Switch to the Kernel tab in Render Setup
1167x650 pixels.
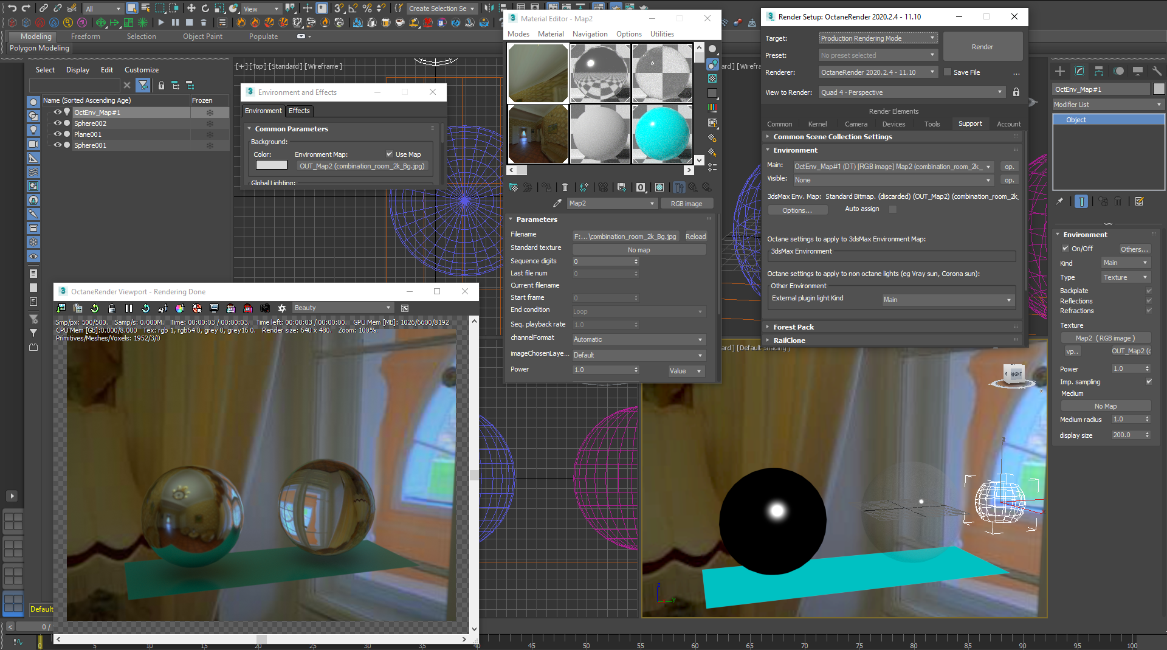818,124
